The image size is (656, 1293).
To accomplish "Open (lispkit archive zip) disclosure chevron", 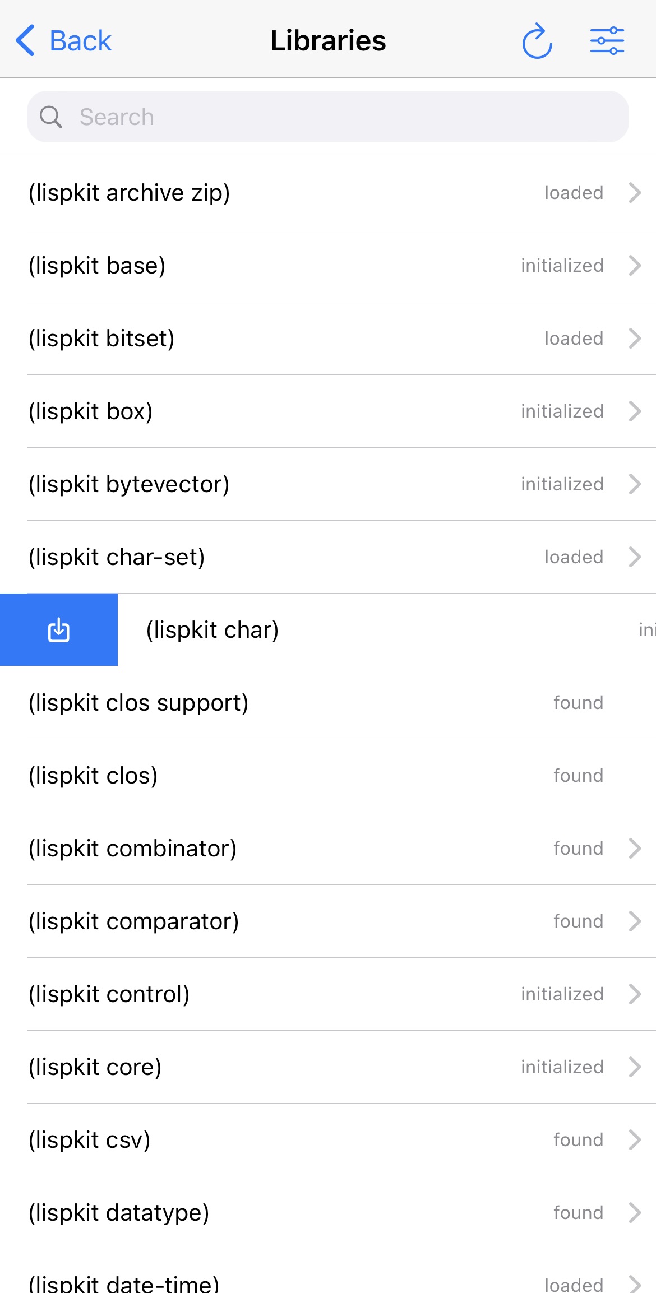I will [x=635, y=193].
